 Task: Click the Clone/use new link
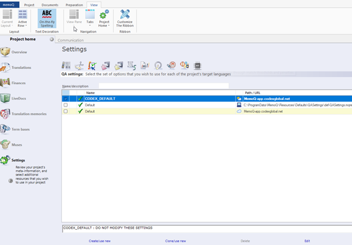175,241
